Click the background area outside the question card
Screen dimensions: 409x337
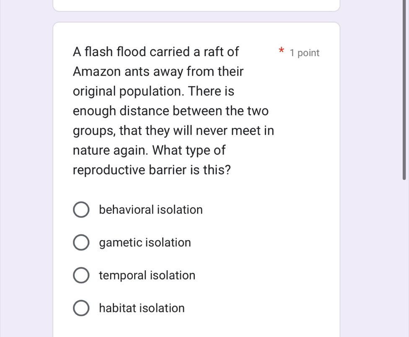pos(25,168)
